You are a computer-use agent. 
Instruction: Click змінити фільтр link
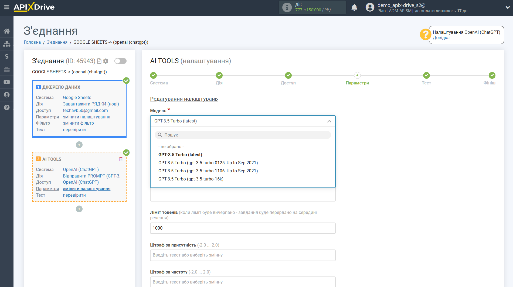tap(78, 123)
